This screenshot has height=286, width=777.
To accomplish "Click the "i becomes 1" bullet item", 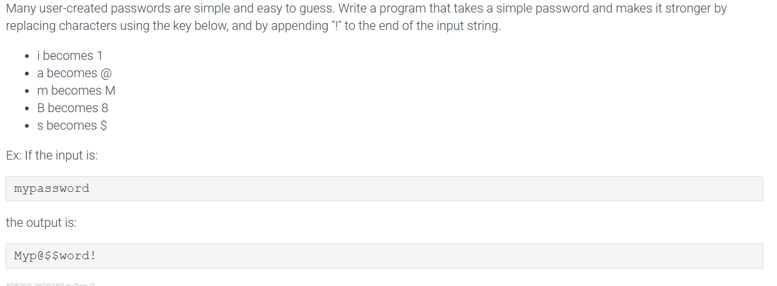I will click(74, 55).
